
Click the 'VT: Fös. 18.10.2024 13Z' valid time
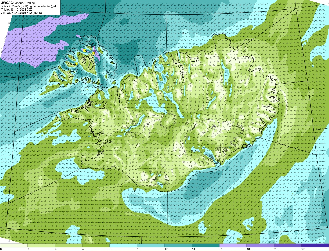pos(16,13)
